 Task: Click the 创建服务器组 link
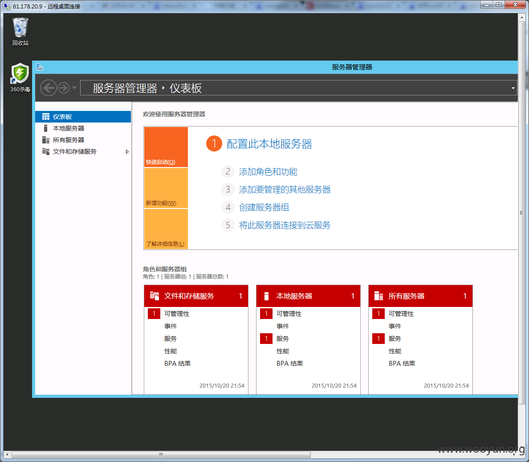pyautogui.click(x=264, y=207)
